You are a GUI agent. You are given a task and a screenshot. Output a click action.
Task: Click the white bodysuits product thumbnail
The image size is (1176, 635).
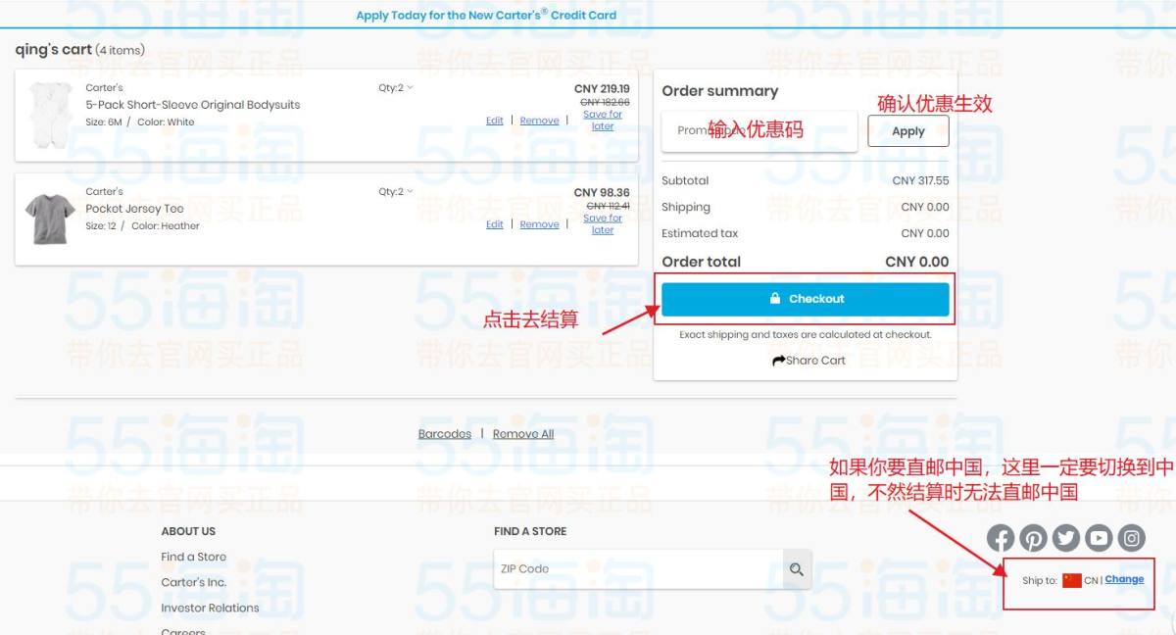click(50, 115)
